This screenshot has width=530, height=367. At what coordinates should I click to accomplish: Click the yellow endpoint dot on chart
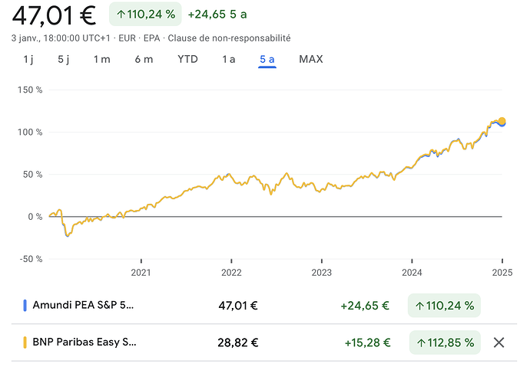pyautogui.click(x=502, y=121)
